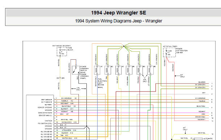Viewport: 221px width, 140px height.
Task: Select the IGNITION pin label
Action: pyautogui.click(x=48, y=121)
